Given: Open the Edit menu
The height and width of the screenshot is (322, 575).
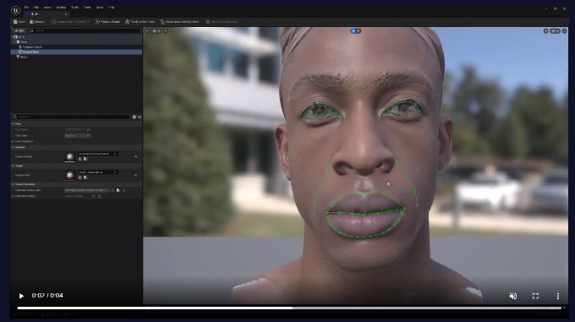Looking at the screenshot, I should (36, 7).
